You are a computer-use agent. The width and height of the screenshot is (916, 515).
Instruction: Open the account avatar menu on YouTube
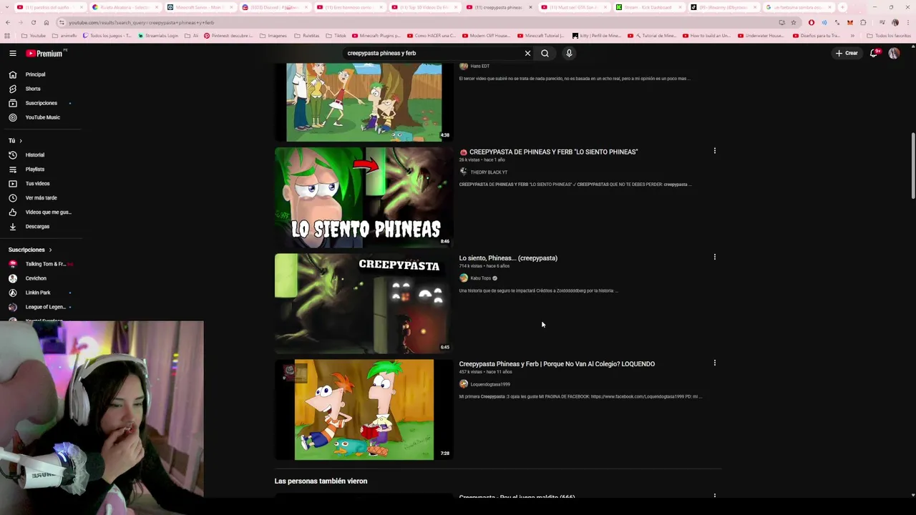click(x=894, y=53)
